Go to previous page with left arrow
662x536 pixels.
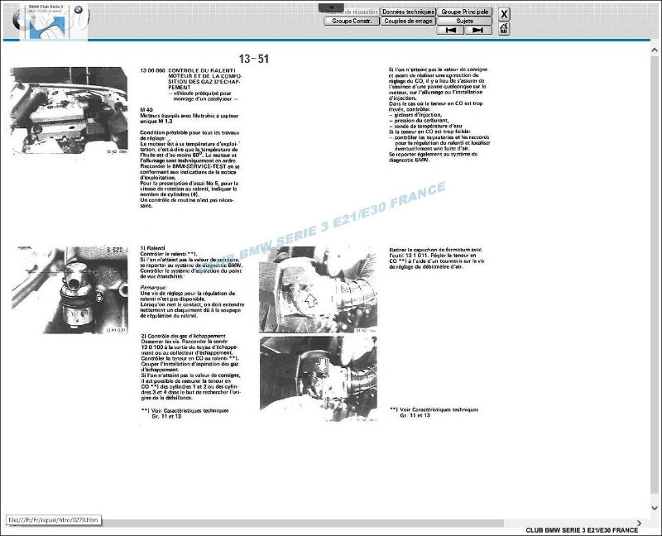pos(449,31)
